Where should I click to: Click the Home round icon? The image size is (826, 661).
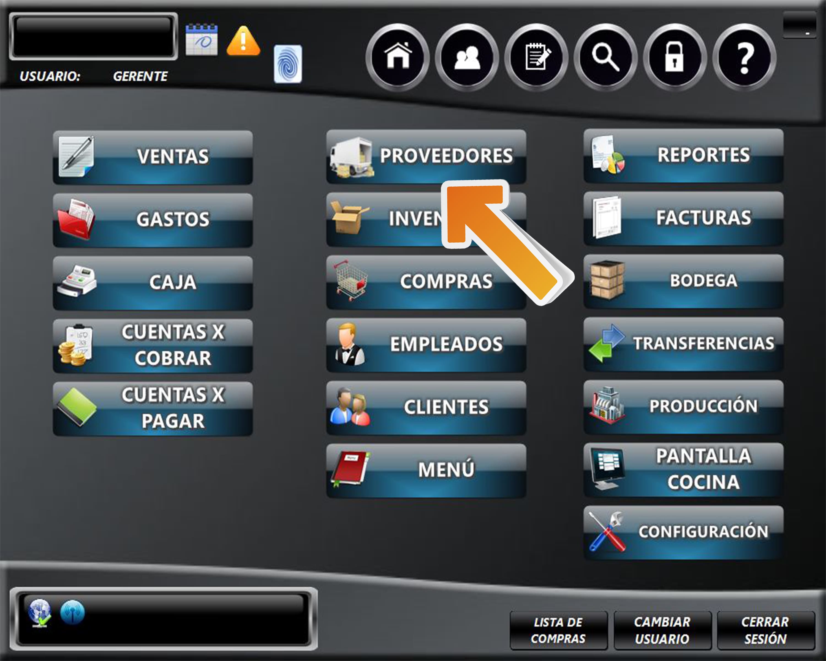[398, 57]
